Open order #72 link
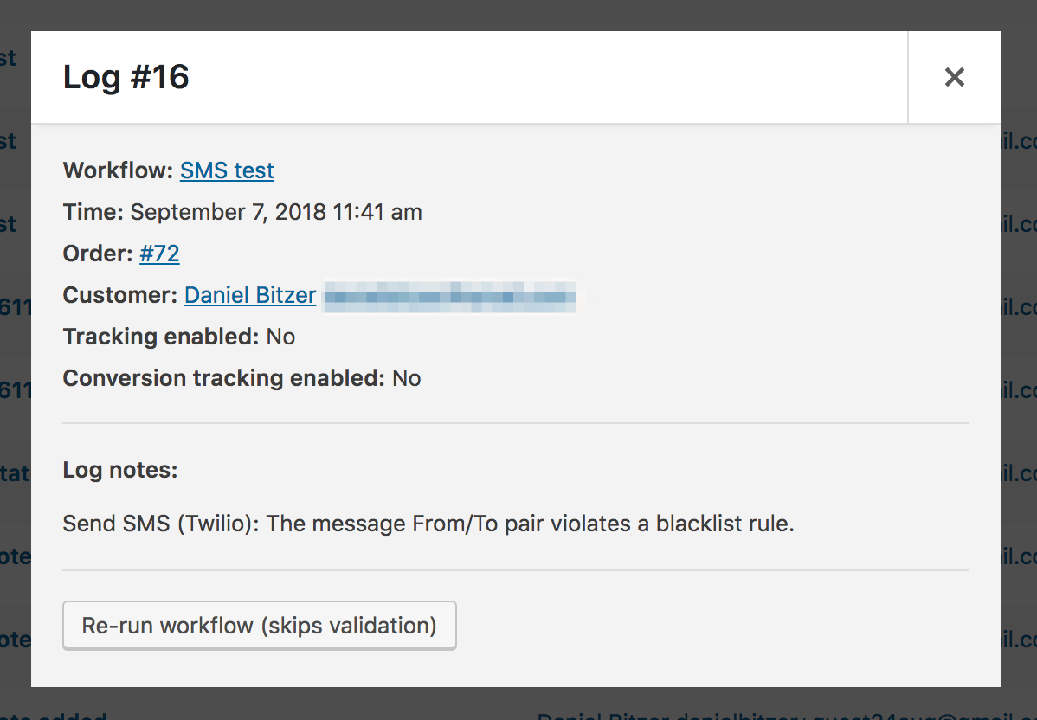 [159, 254]
